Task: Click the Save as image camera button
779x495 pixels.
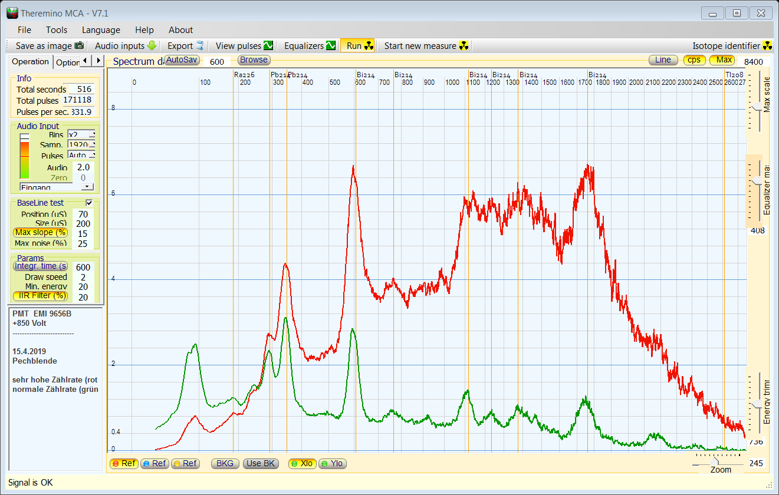Action: coord(50,46)
